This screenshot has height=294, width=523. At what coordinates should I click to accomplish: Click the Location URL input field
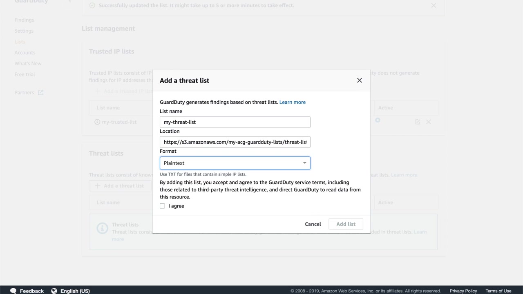pos(235,142)
